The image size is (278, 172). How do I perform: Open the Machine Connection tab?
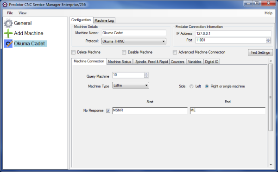click(x=89, y=61)
